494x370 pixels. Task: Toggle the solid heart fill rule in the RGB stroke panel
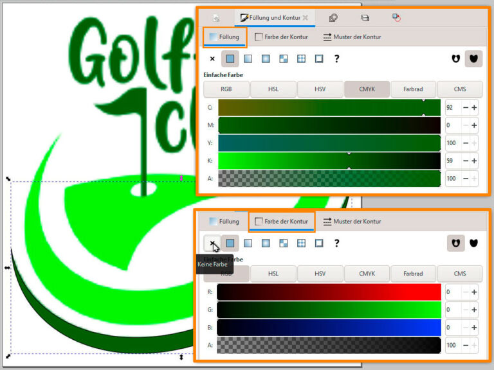(x=474, y=243)
